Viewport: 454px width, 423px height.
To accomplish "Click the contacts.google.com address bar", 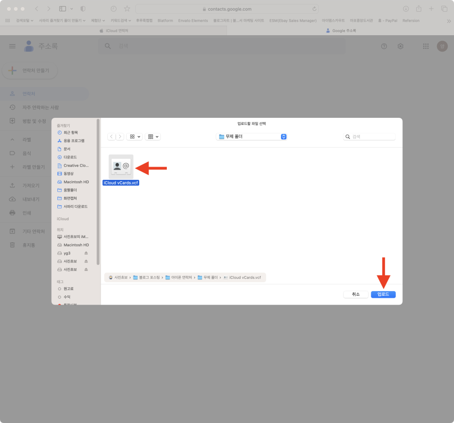I will pos(227,9).
